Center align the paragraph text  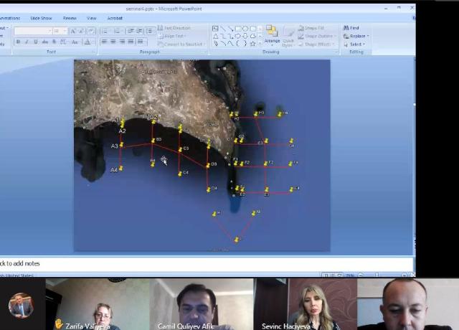pyautogui.click(x=113, y=42)
